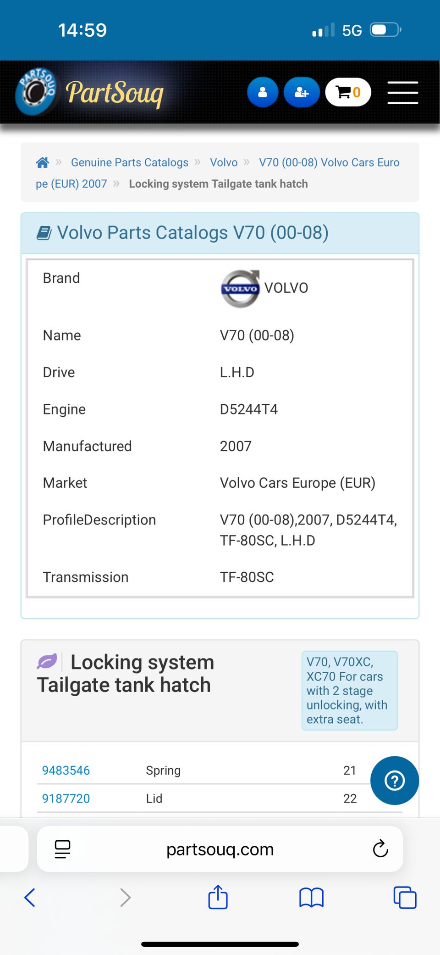
Task: Open the user account icon
Action: (263, 92)
